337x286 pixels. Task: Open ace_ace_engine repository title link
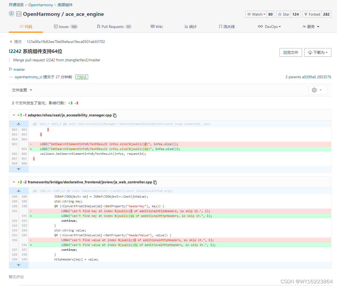[85, 14]
